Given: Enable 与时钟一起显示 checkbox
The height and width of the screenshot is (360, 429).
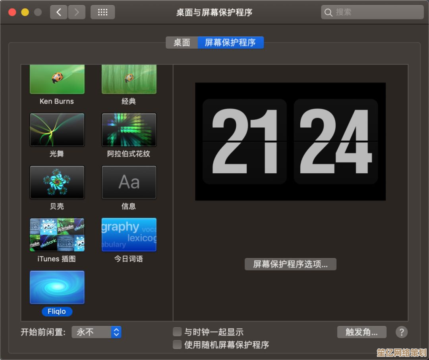Looking at the screenshot, I should (177, 332).
